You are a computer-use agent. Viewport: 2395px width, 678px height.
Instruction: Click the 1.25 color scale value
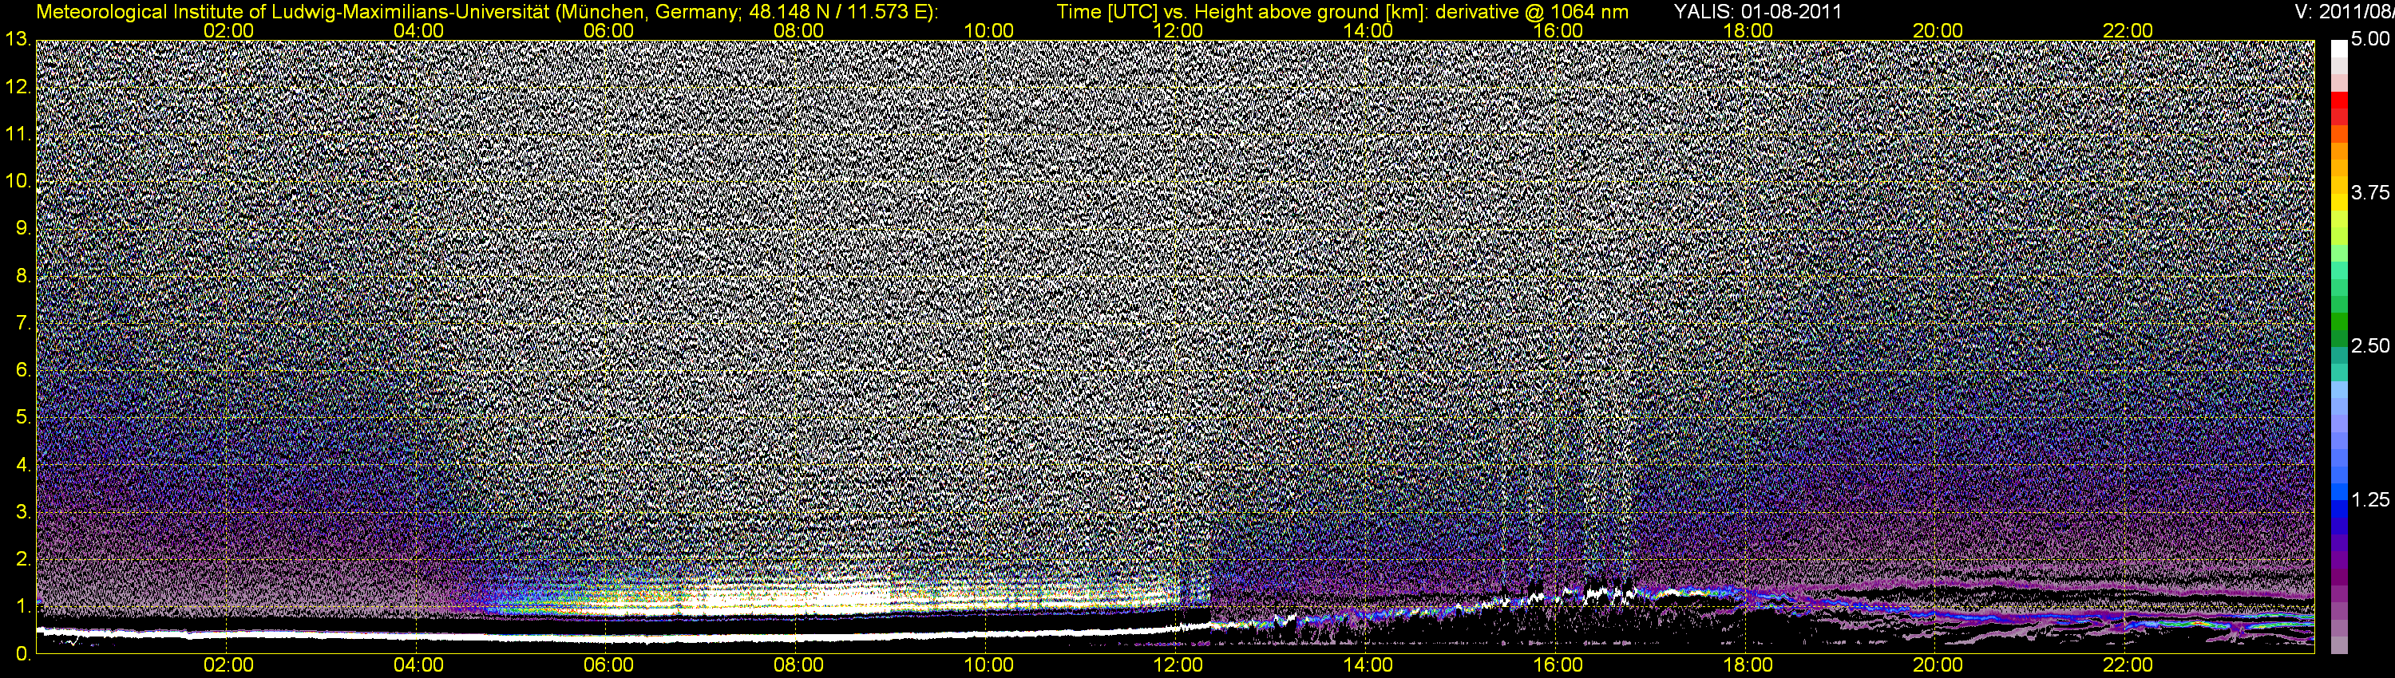coord(2370,499)
